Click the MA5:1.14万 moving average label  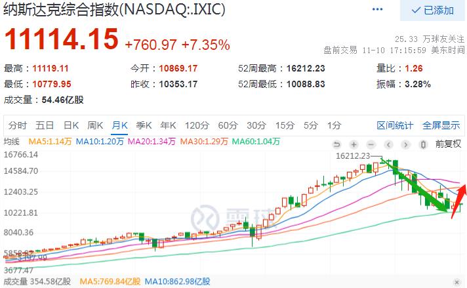pos(50,142)
